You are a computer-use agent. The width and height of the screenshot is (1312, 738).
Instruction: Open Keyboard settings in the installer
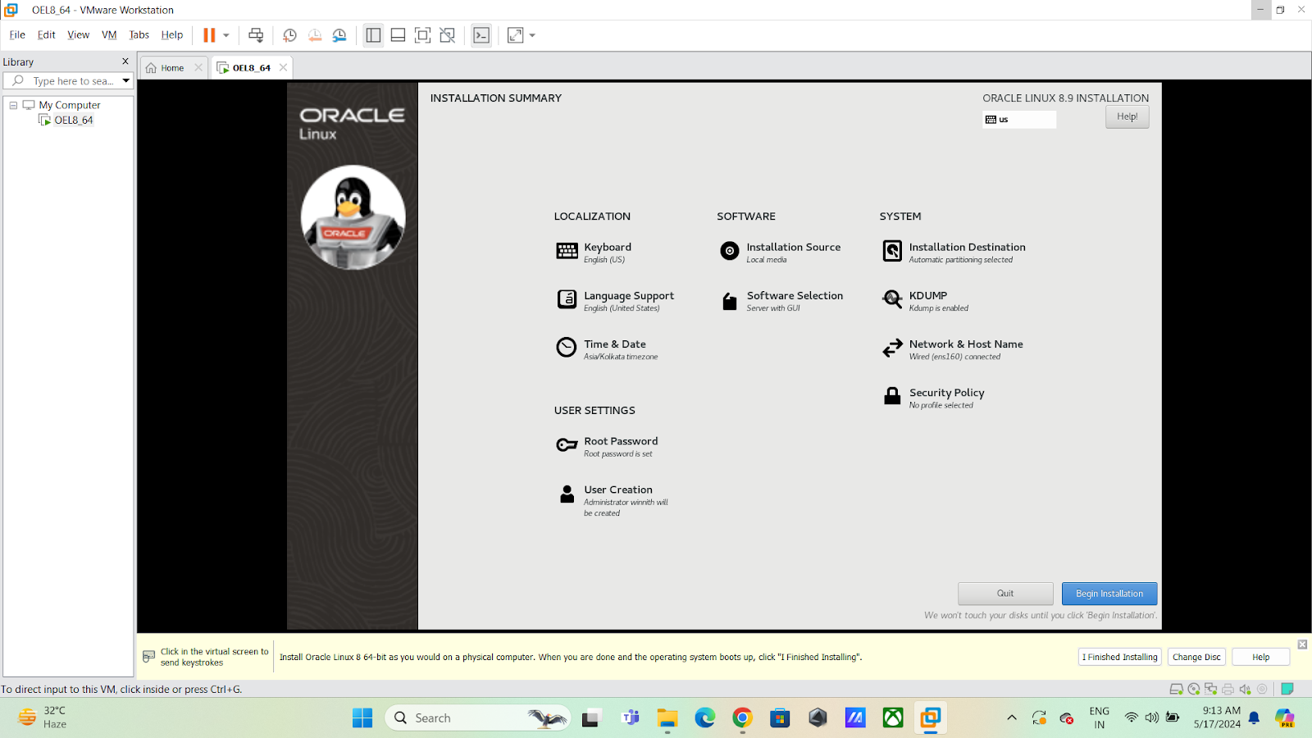coord(594,253)
